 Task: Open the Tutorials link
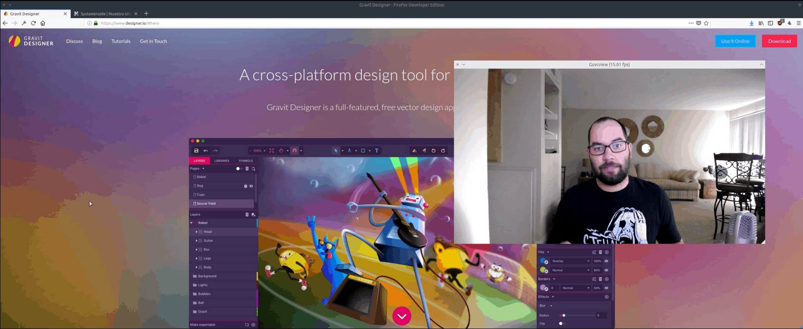[x=121, y=41]
